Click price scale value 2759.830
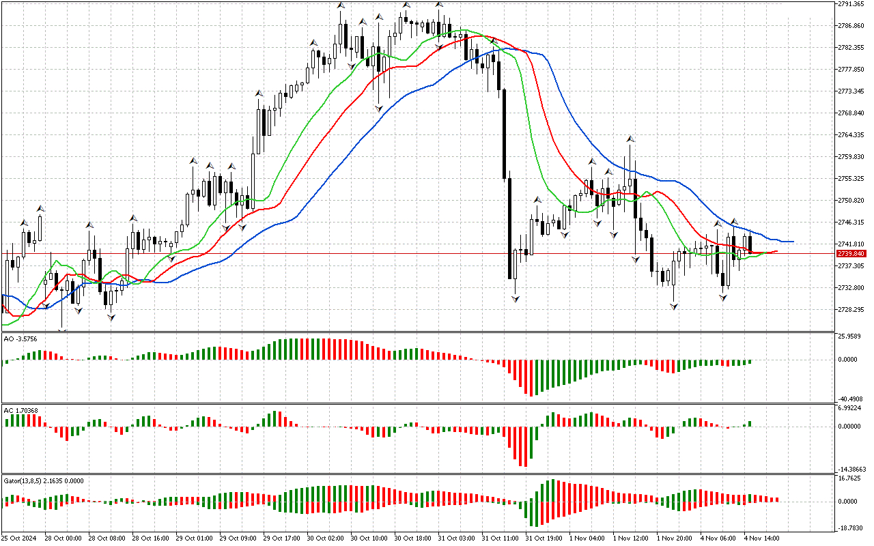This screenshot has width=874, height=546. pos(850,157)
